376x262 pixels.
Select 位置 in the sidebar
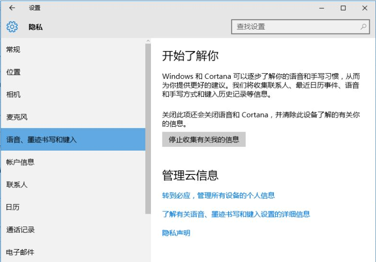click(x=13, y=72)
